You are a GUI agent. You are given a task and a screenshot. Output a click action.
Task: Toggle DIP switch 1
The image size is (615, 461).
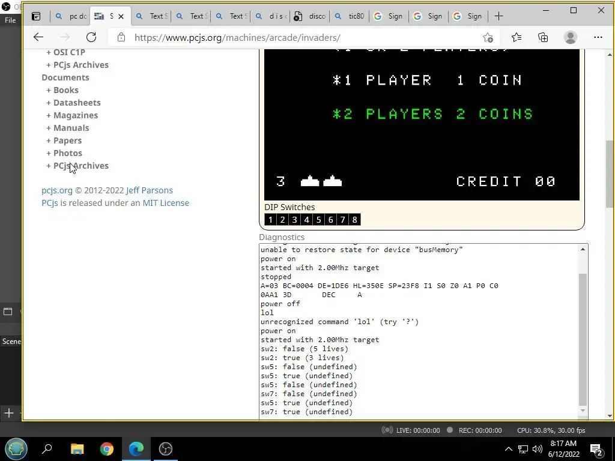[x=270, y=220]
